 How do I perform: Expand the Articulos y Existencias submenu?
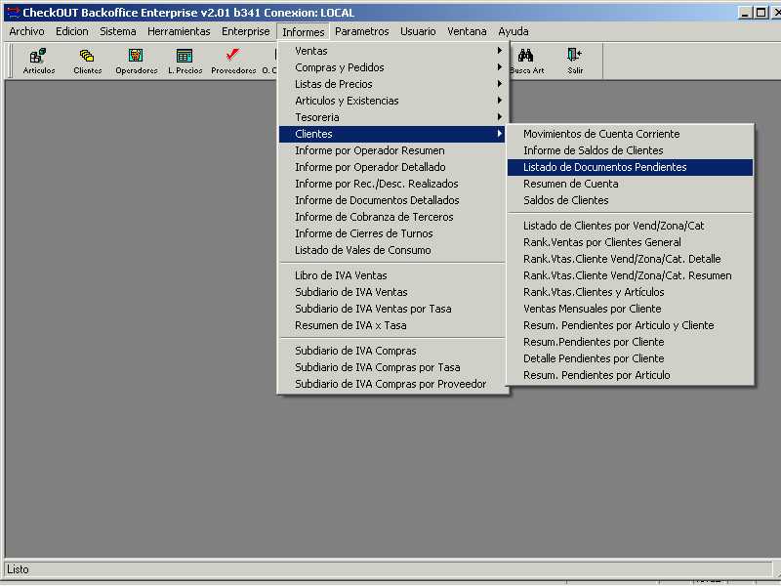392,101
